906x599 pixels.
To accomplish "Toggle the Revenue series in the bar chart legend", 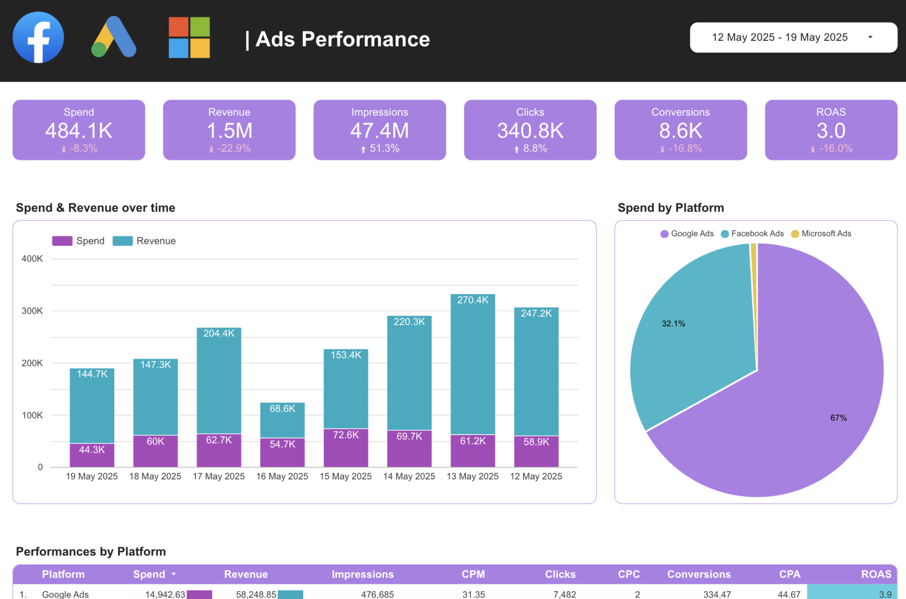I will [144, 241].
